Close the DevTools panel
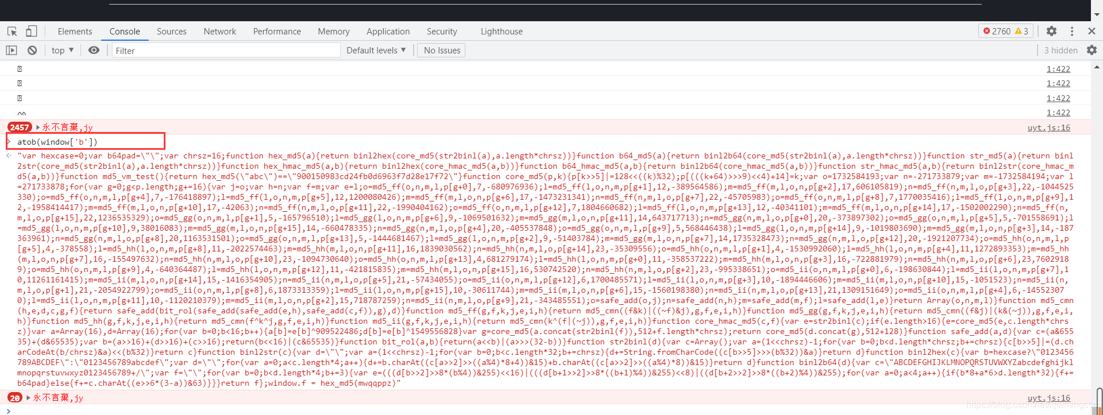The height and width of the screenshot is (415, 1103). pyautogui.click(x=1092, y=31)
